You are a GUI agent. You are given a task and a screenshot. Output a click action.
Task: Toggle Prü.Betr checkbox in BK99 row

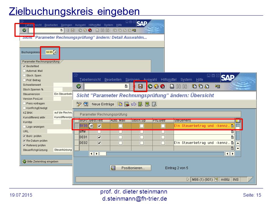coord(163,126)
